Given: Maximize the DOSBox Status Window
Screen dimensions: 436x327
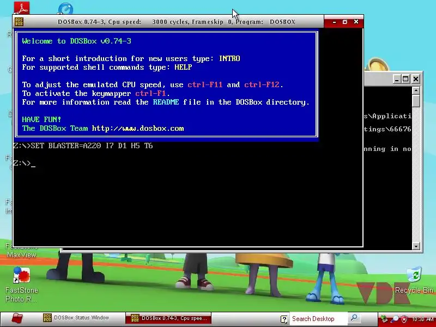Looking at the screenshot, I should (405, 79).
